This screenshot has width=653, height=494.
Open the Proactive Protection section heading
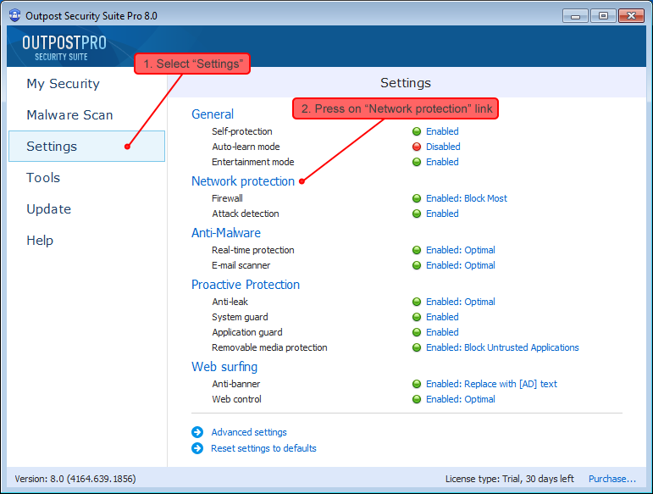[245, 285]
